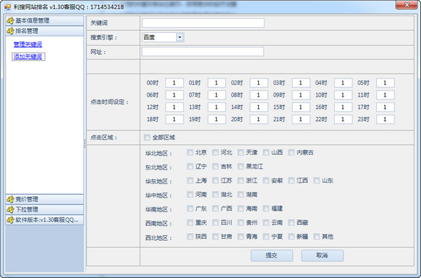Open the 搜索引擎 dropdown arrow
This screenshot has height=278, width=421.
[x=180, y=37]
